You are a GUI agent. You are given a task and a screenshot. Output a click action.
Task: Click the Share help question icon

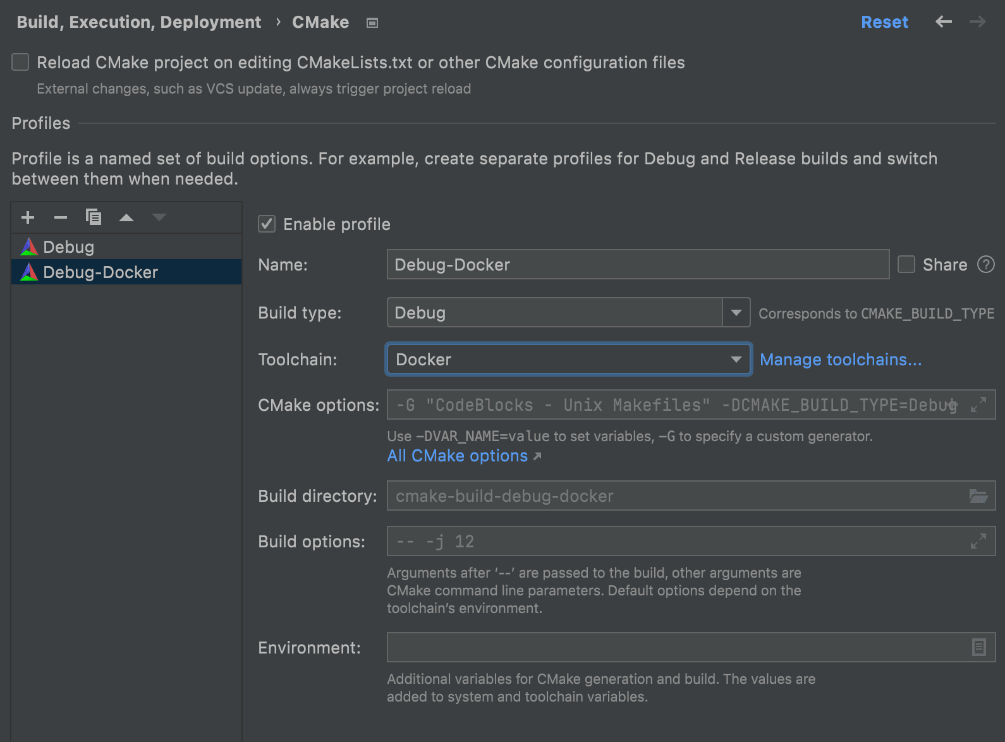tap(985, 264)
